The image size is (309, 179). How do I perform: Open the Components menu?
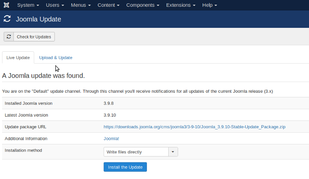point(142,5)
